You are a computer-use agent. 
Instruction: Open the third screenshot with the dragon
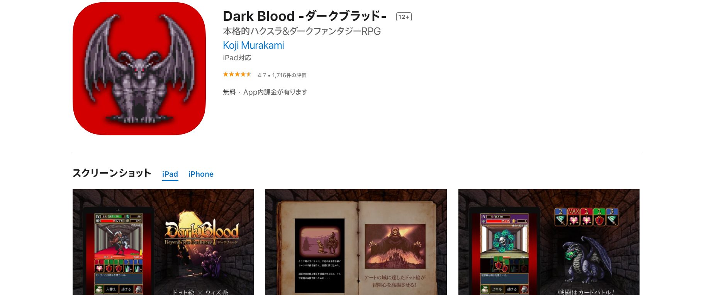549,242
